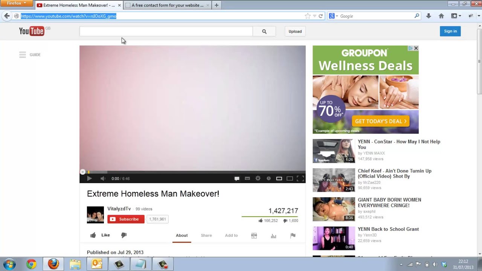The height and width of the screenshot is (271, 482).
Task: Seek using the video progress bar
Action: [192, 172]
